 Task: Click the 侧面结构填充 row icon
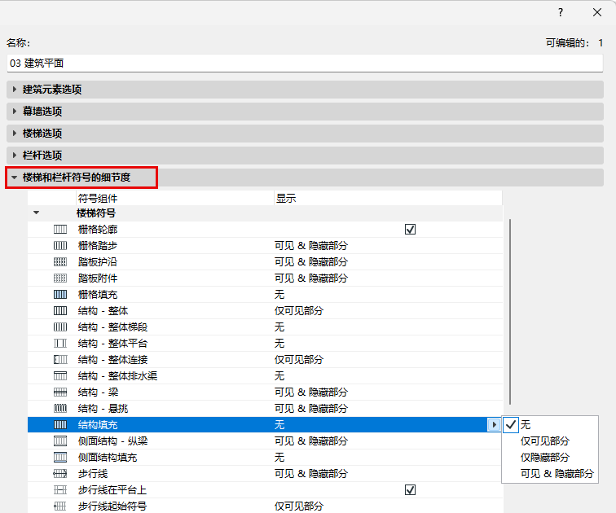click(60, 458)
